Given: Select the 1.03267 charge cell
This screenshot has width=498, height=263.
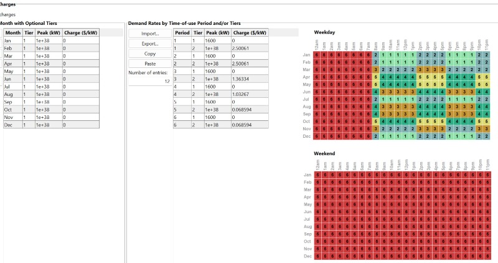Looking at the screenshot, I should click(x=250, y=95).
